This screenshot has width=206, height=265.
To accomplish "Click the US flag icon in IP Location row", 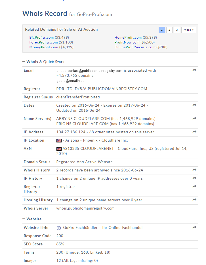I will point(59,141).
